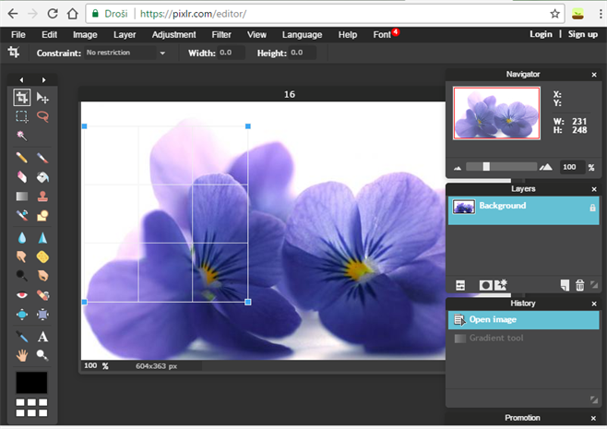Select the Lasso tool
607x429 pixels.
tap(42, 117)
